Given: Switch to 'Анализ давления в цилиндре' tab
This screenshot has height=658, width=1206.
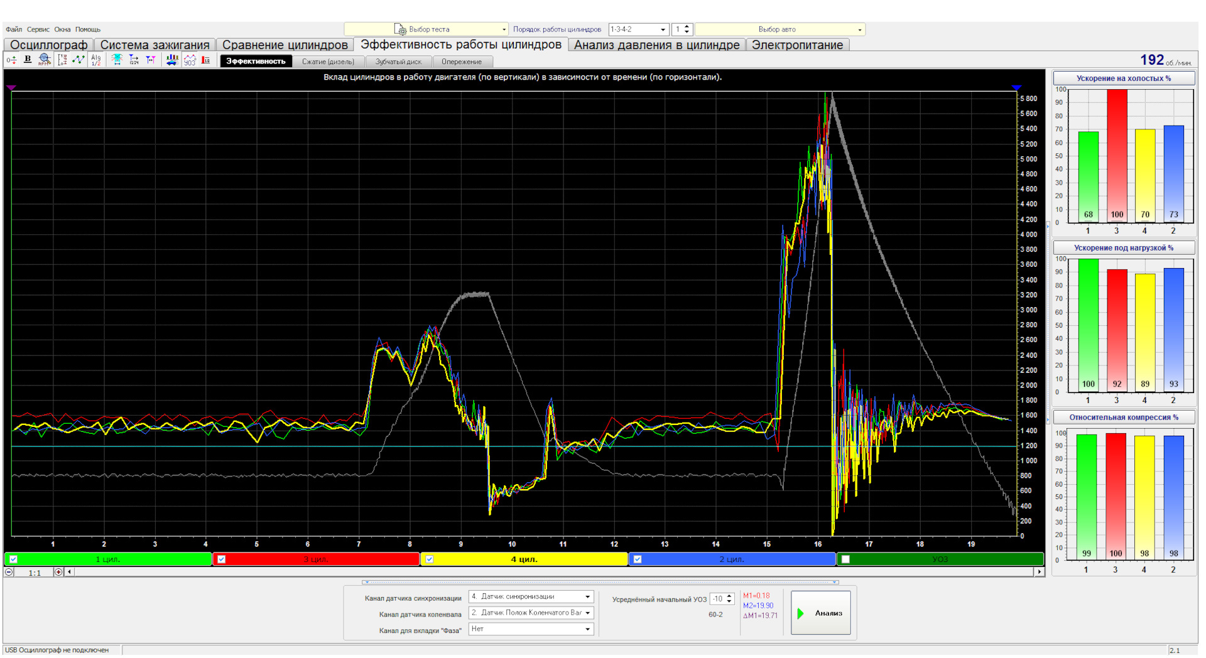Looking at the screenshot, I should pos(656,45).
